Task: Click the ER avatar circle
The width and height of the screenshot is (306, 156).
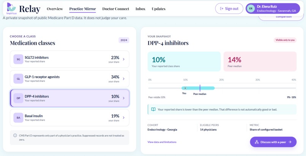Action: point(251,9)
